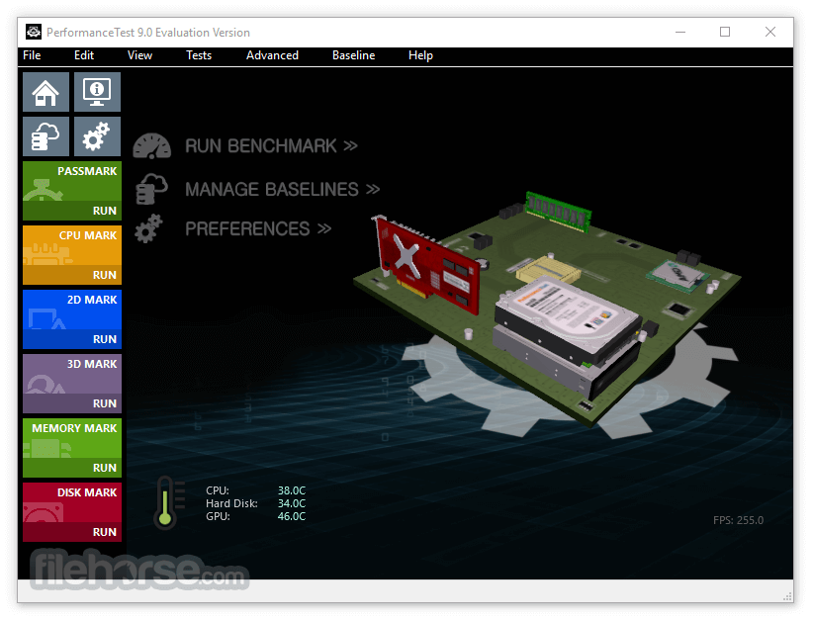This screenshot has height=620, width=813.
Task: Click the CPU chip on the motherboard
Action: point(678,275)
